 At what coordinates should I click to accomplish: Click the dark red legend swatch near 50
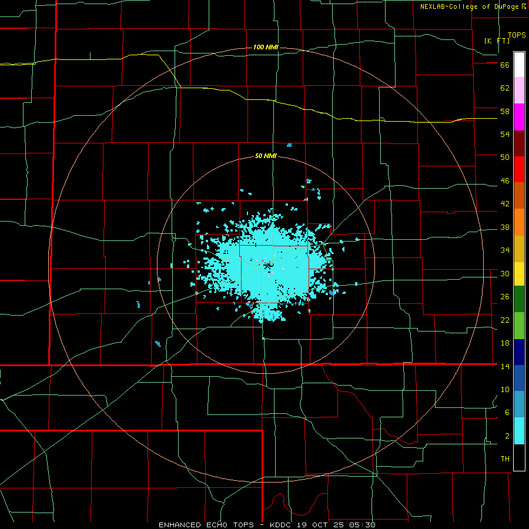click(519, 143)
